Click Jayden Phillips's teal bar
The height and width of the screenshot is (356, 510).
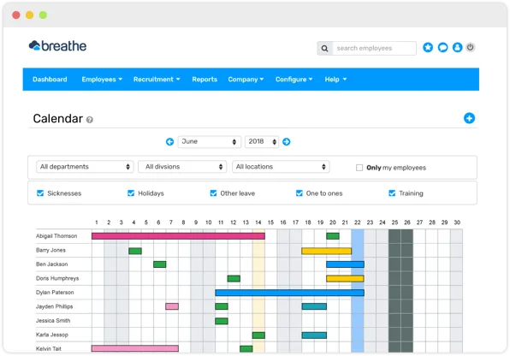tap(314, 306)
